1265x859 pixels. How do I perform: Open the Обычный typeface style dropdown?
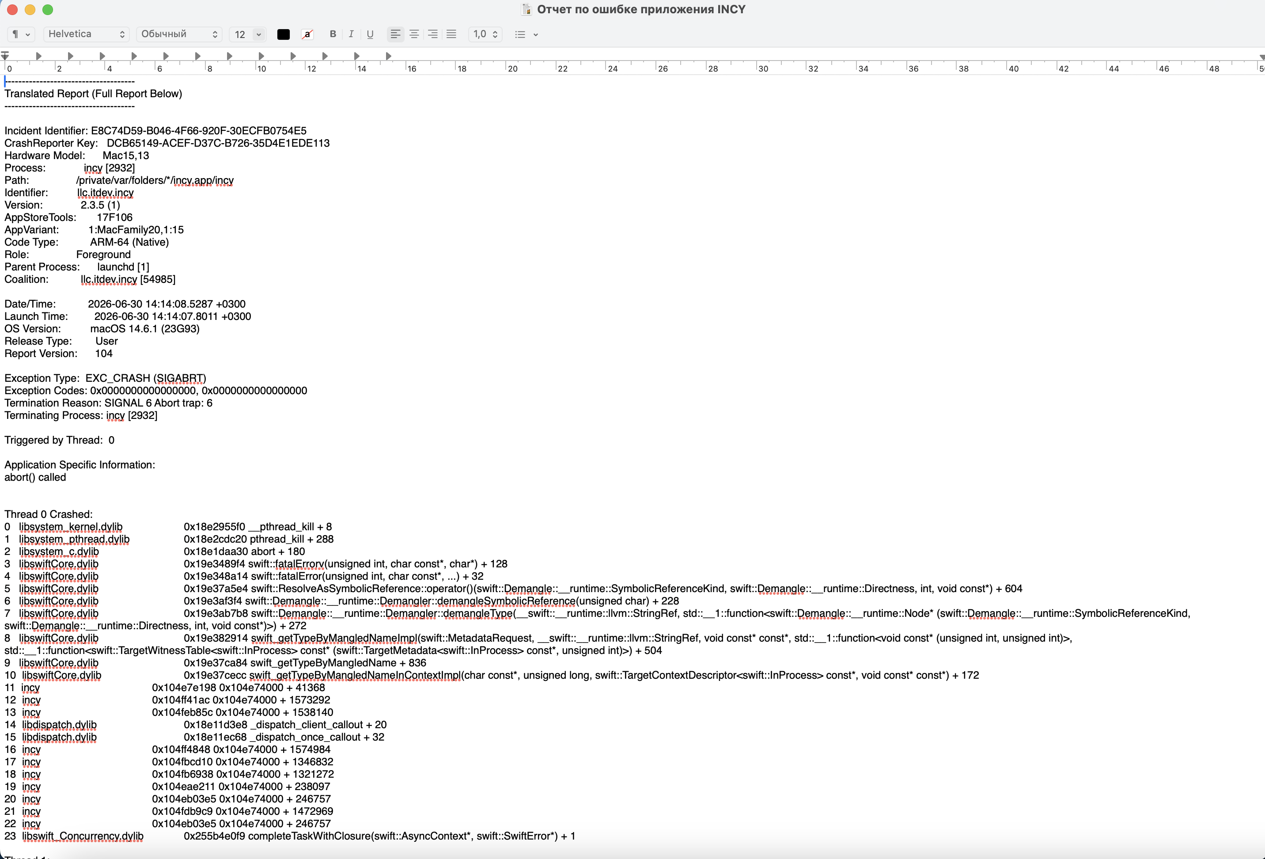[x=179, y=34]
